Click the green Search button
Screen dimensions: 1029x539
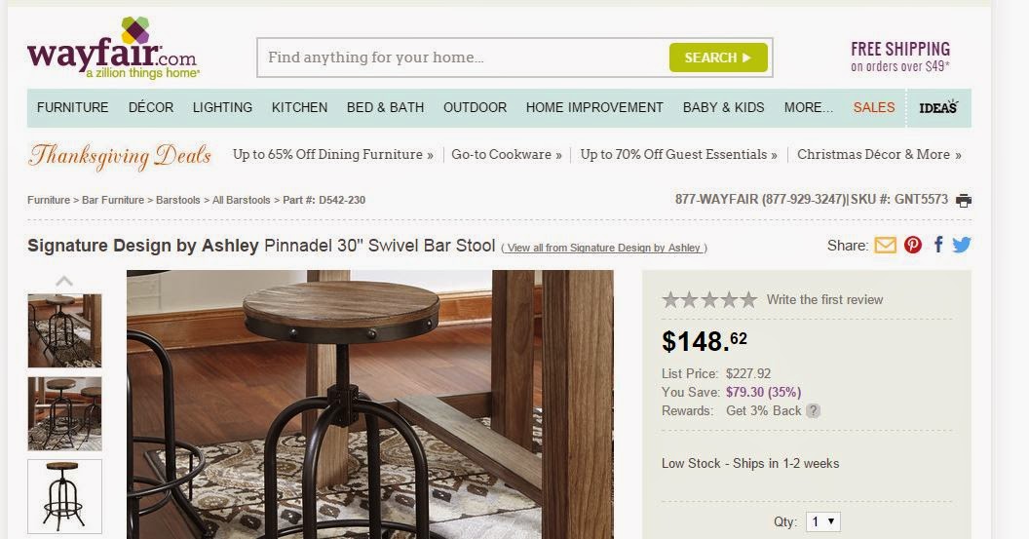pyautogui.click(x=718, y=58)
